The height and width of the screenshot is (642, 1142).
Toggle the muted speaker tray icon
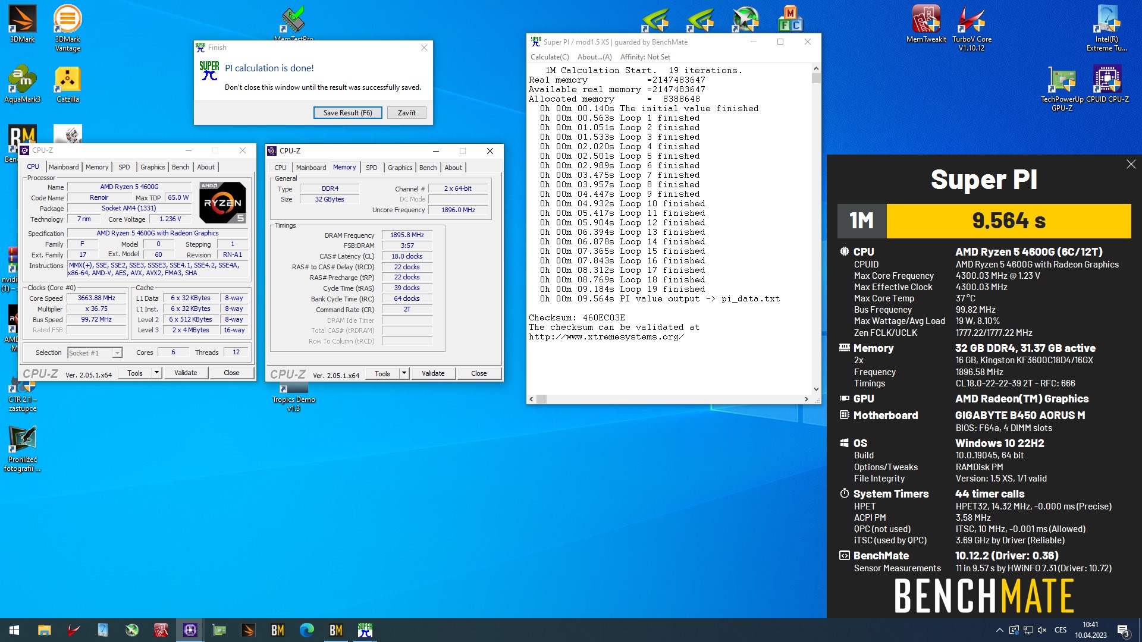(1042, 630)
